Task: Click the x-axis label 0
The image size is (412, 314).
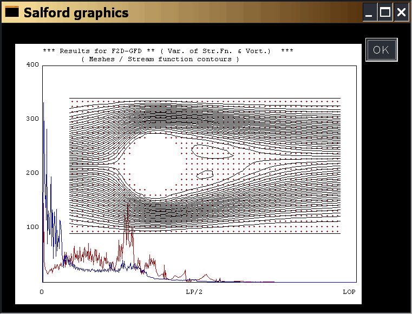Action: 42,292
